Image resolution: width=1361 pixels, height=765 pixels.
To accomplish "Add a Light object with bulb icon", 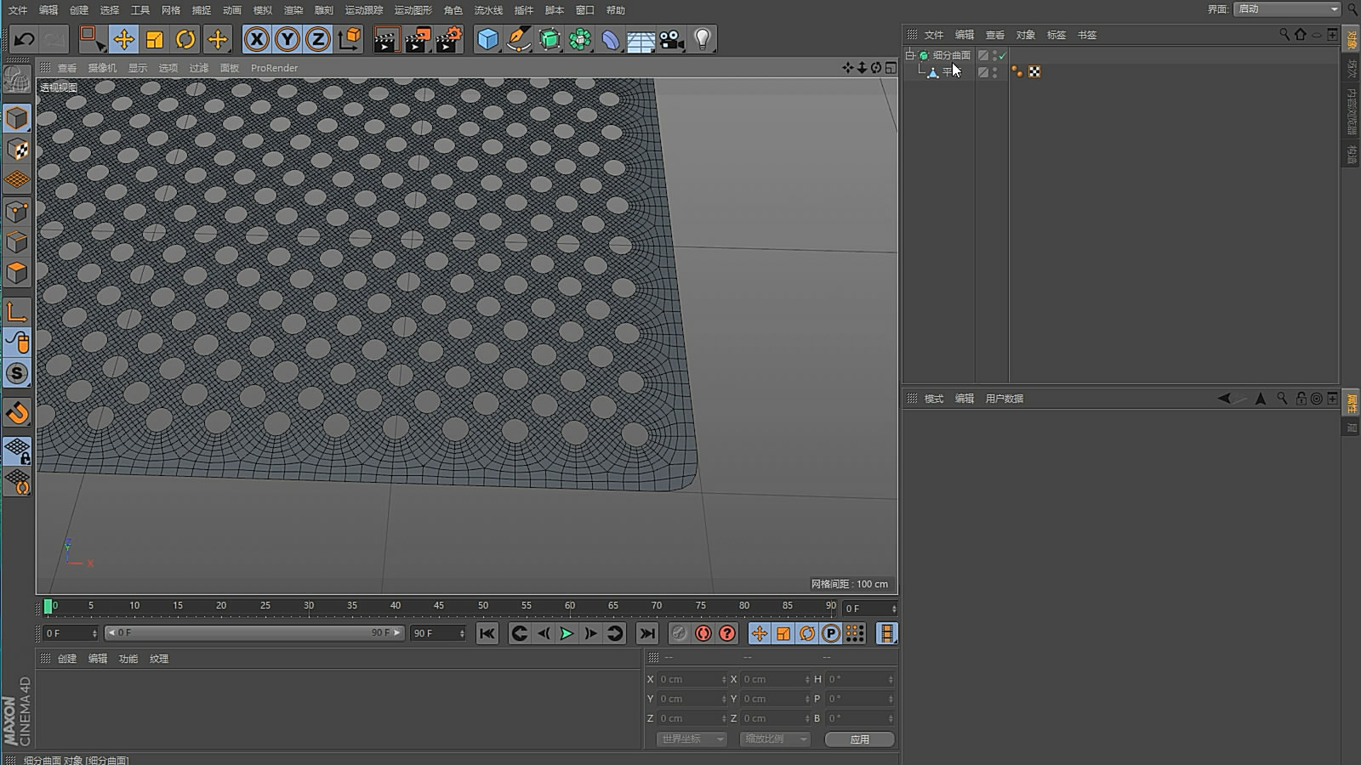I will pyautogui.click(x=703, y=39).
